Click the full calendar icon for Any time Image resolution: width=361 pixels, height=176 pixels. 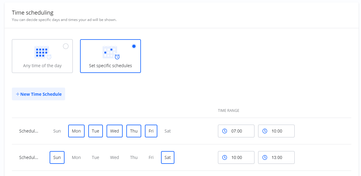[x=42, y=52]
